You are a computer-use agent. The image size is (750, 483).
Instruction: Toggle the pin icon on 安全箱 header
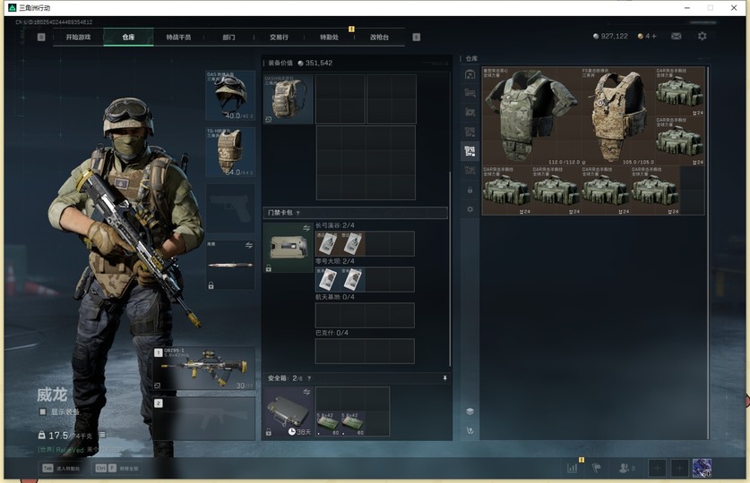point(444,378)
